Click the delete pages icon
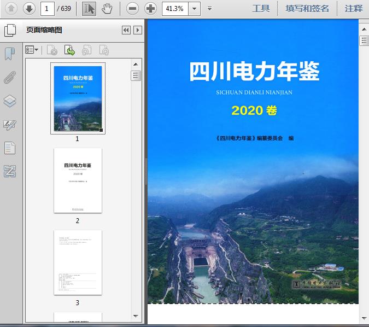 point(52,50)
